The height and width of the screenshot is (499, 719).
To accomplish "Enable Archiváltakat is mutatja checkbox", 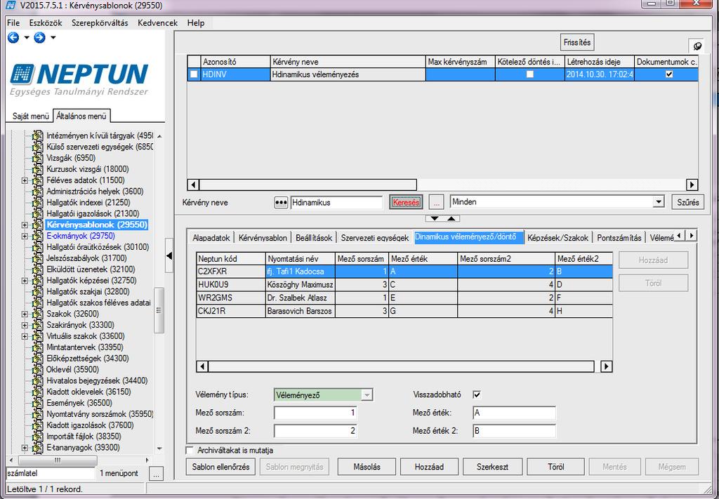I will coord(190,450).
